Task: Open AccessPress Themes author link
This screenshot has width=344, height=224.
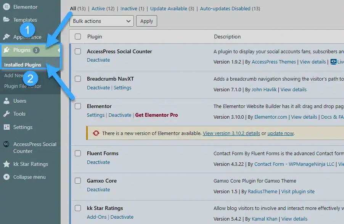Action: pos(273,62)
